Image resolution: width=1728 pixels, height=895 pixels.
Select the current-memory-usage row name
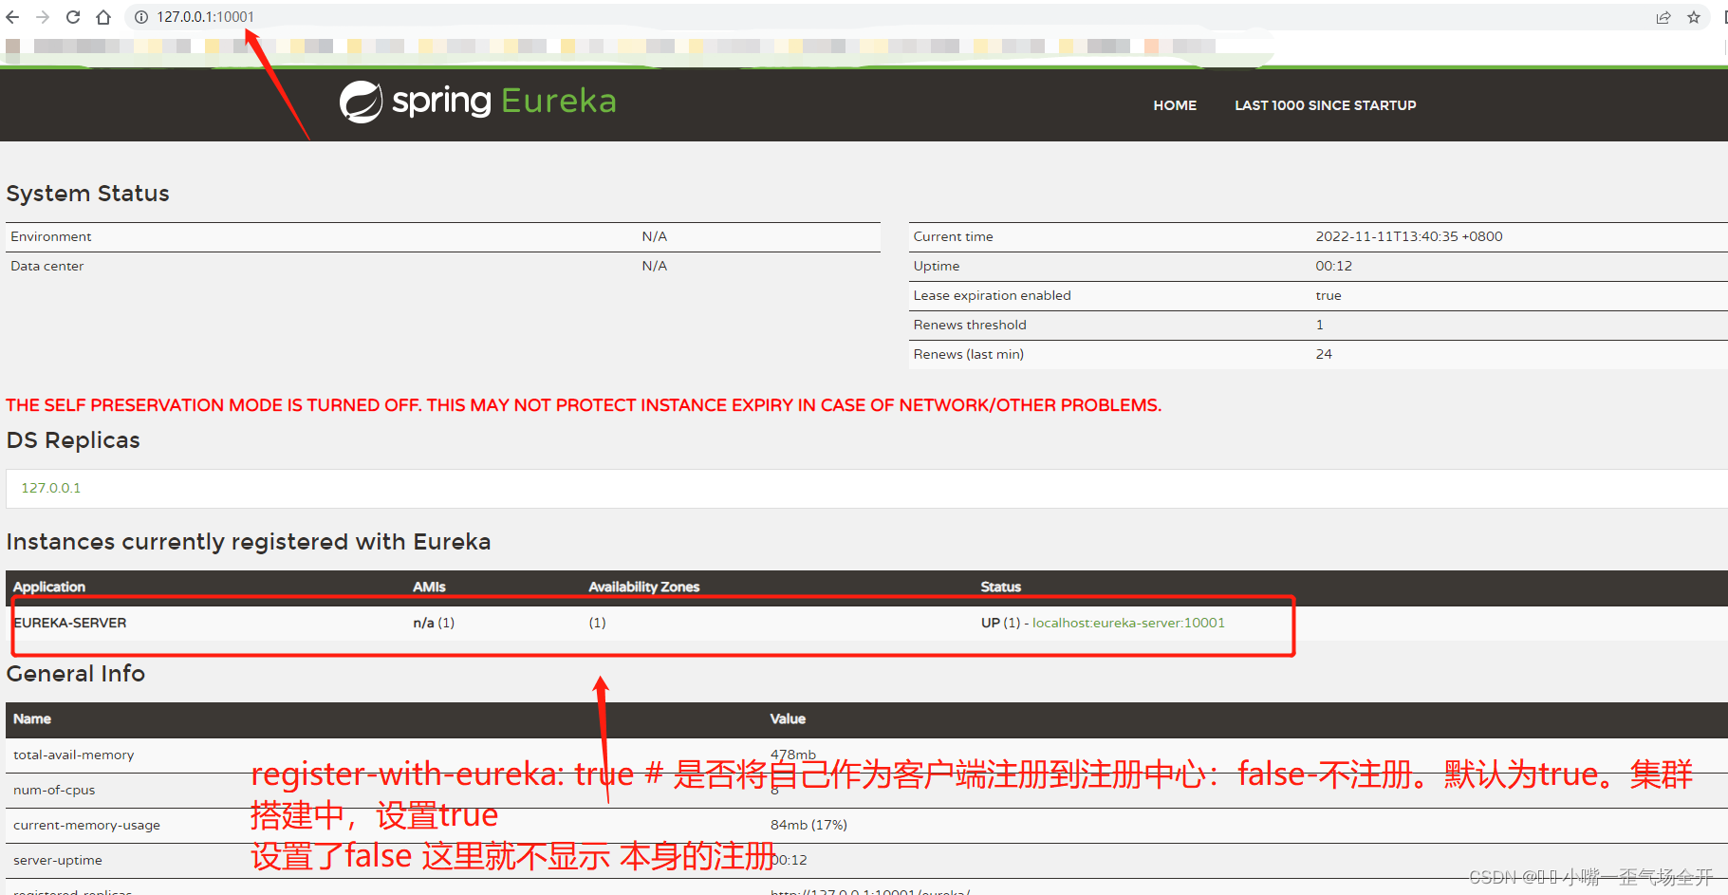[86, 825]
